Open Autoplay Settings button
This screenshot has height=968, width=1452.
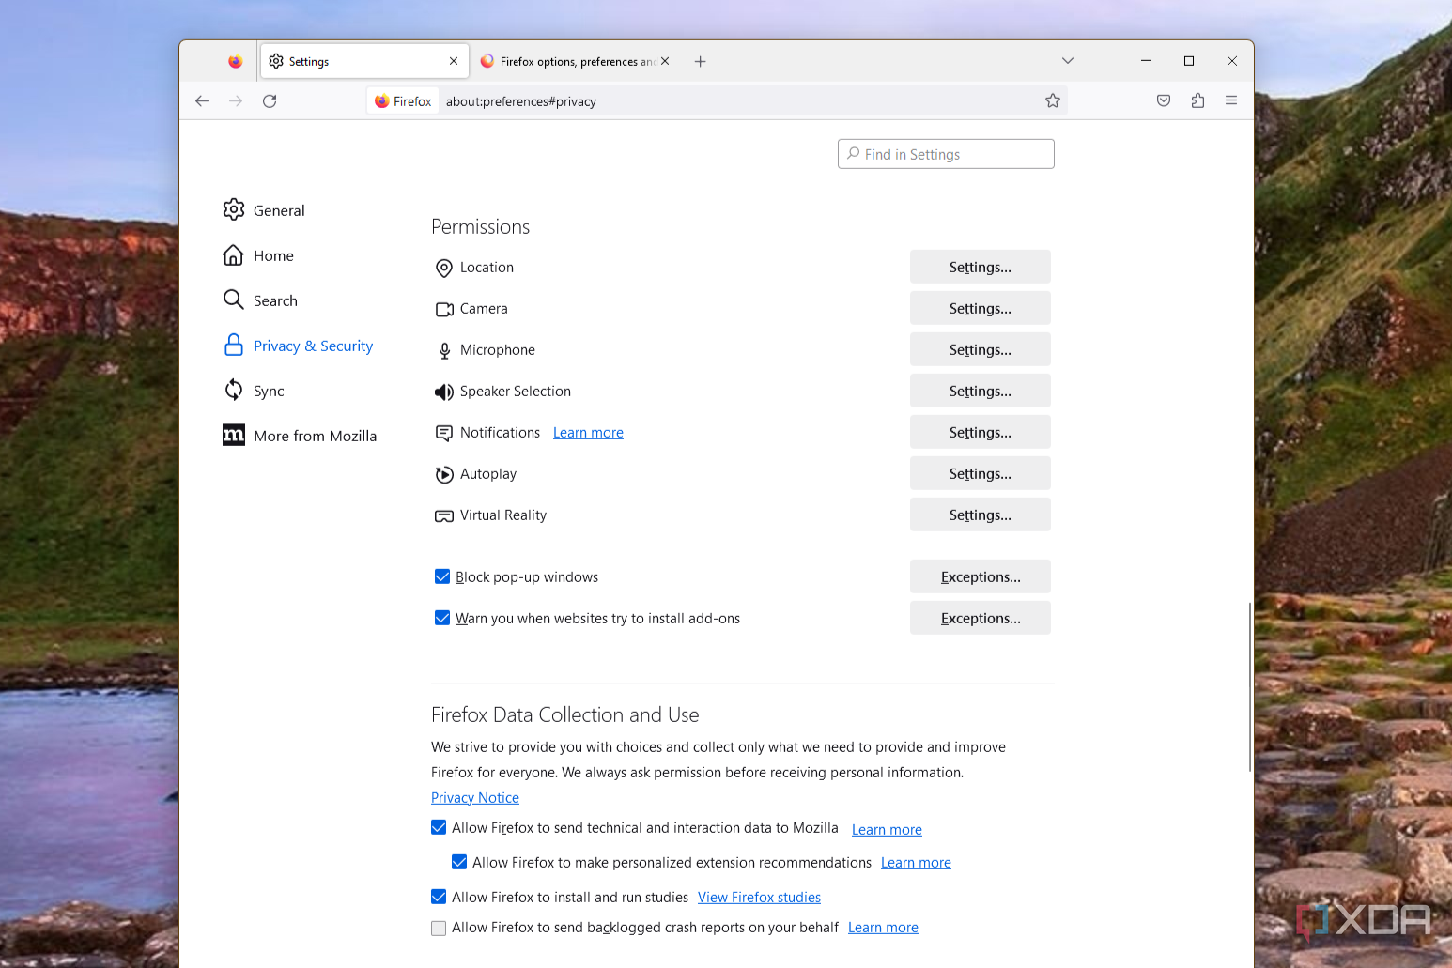tap(981, 473)
